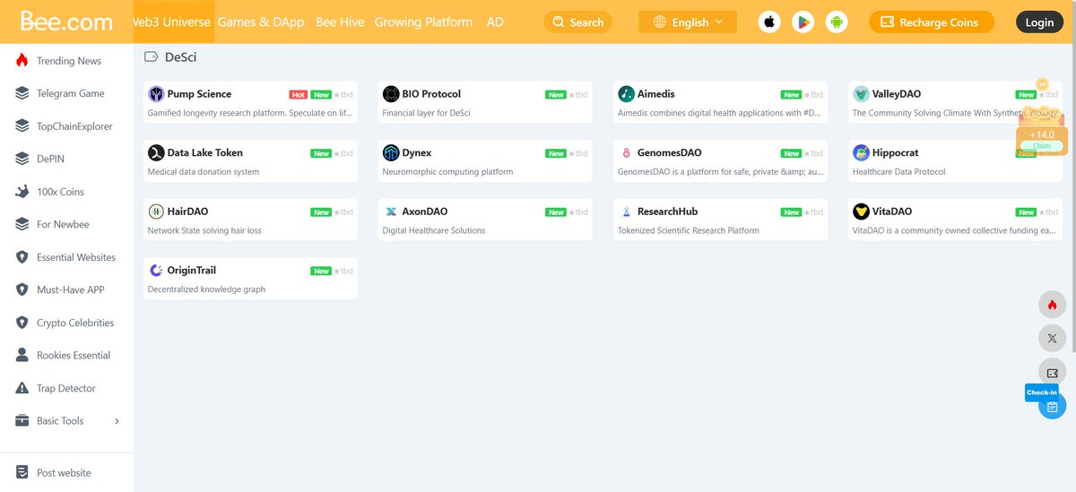
Task: Click the DeSci category heading
Action: 180,57
